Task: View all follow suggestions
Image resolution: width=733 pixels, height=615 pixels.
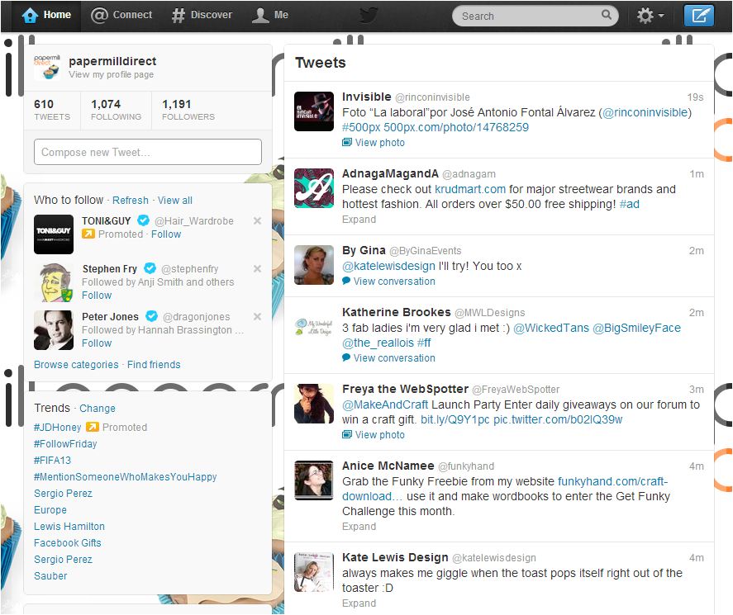Action: click(x=175, y=201)
